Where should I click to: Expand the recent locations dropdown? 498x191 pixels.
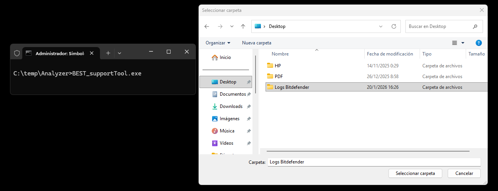[x=232, y=26]
